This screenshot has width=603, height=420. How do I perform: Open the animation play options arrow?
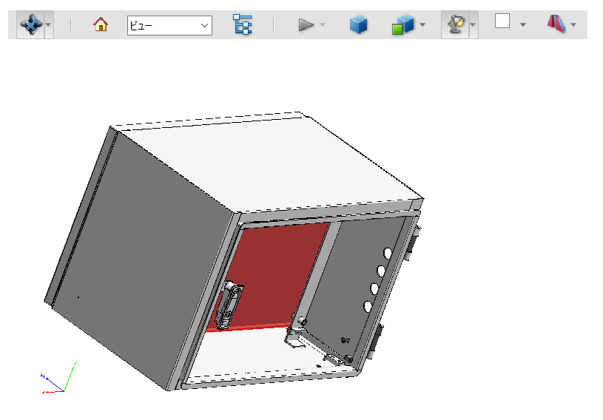point(323,25)
